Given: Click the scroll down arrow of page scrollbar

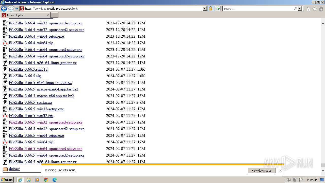Looking at the screenshot, I should point(323,171).
